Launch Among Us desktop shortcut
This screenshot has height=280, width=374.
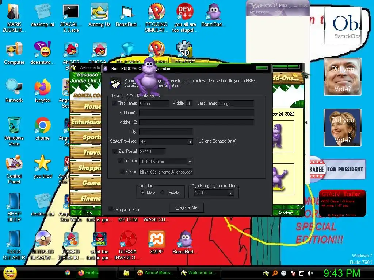point(99,15)
